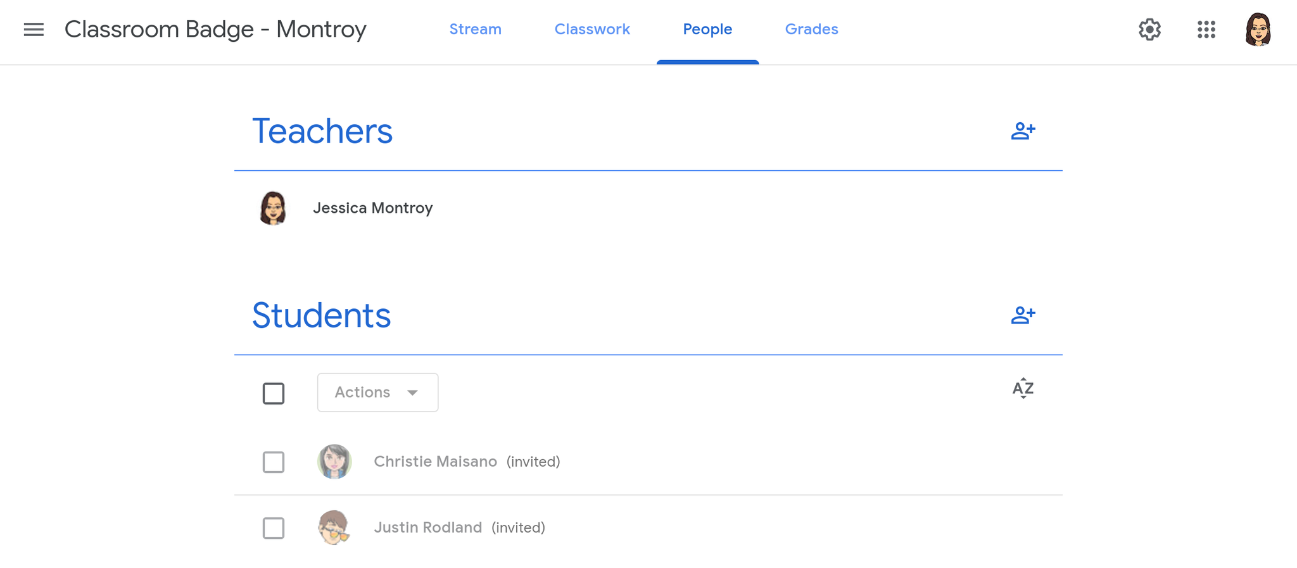The width and height of the screenshot is (1297, 568).
Task: Click Jessica Montroy's teacher avatar
Action: [x=273, y=208]
